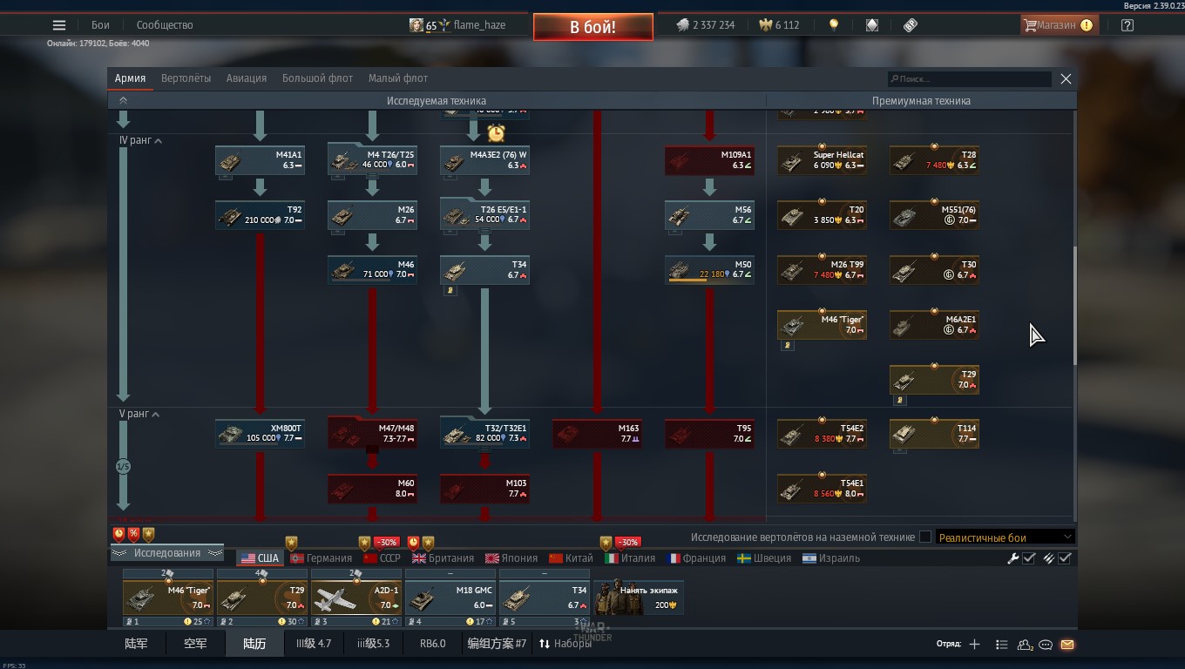Select crew slot 3 with A2D-1 aircraft
This screenshot has width=1185, height=669.
(x=356, y=598)
